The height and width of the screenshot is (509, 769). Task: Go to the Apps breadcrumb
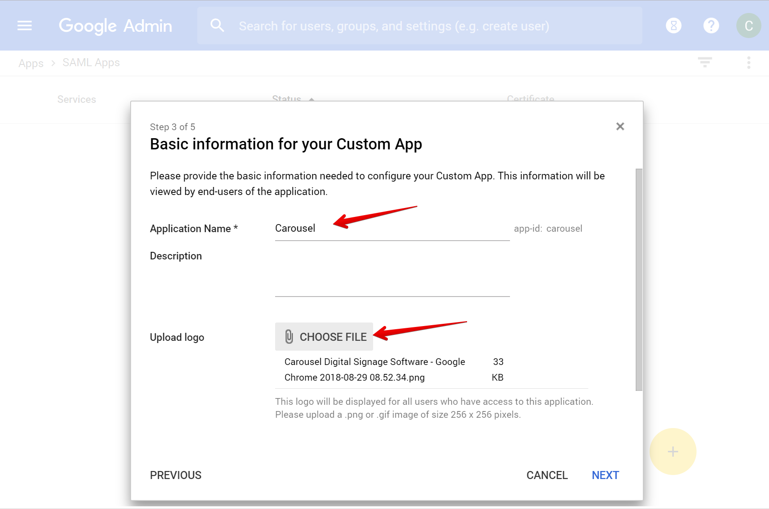(31, 63)
